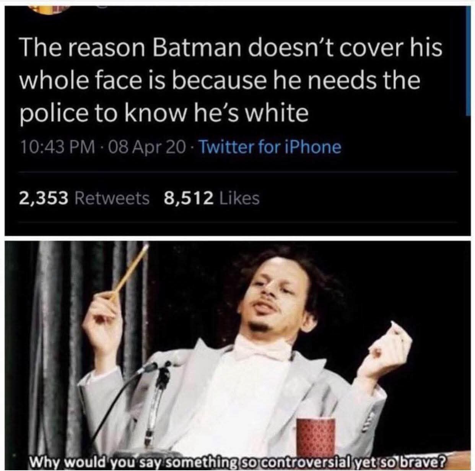Click the 2,353 Retweets count
The height and width of the screenshot is (471, 475).
[84, 198]
